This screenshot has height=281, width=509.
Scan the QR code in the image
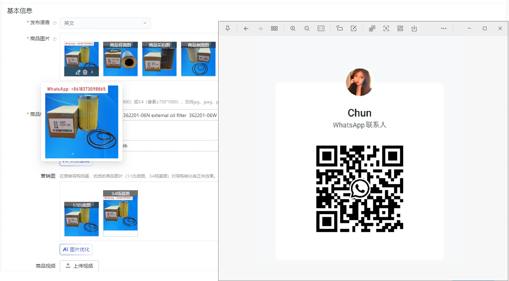click(400, 28)
